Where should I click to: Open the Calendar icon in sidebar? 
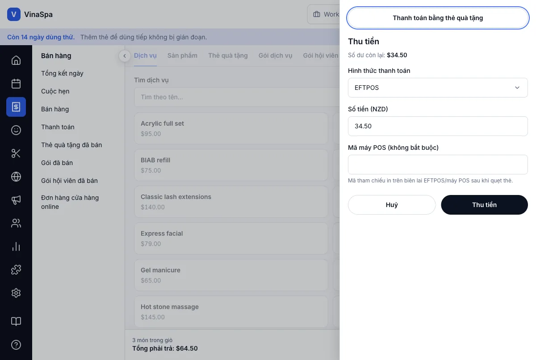[16, 84]
